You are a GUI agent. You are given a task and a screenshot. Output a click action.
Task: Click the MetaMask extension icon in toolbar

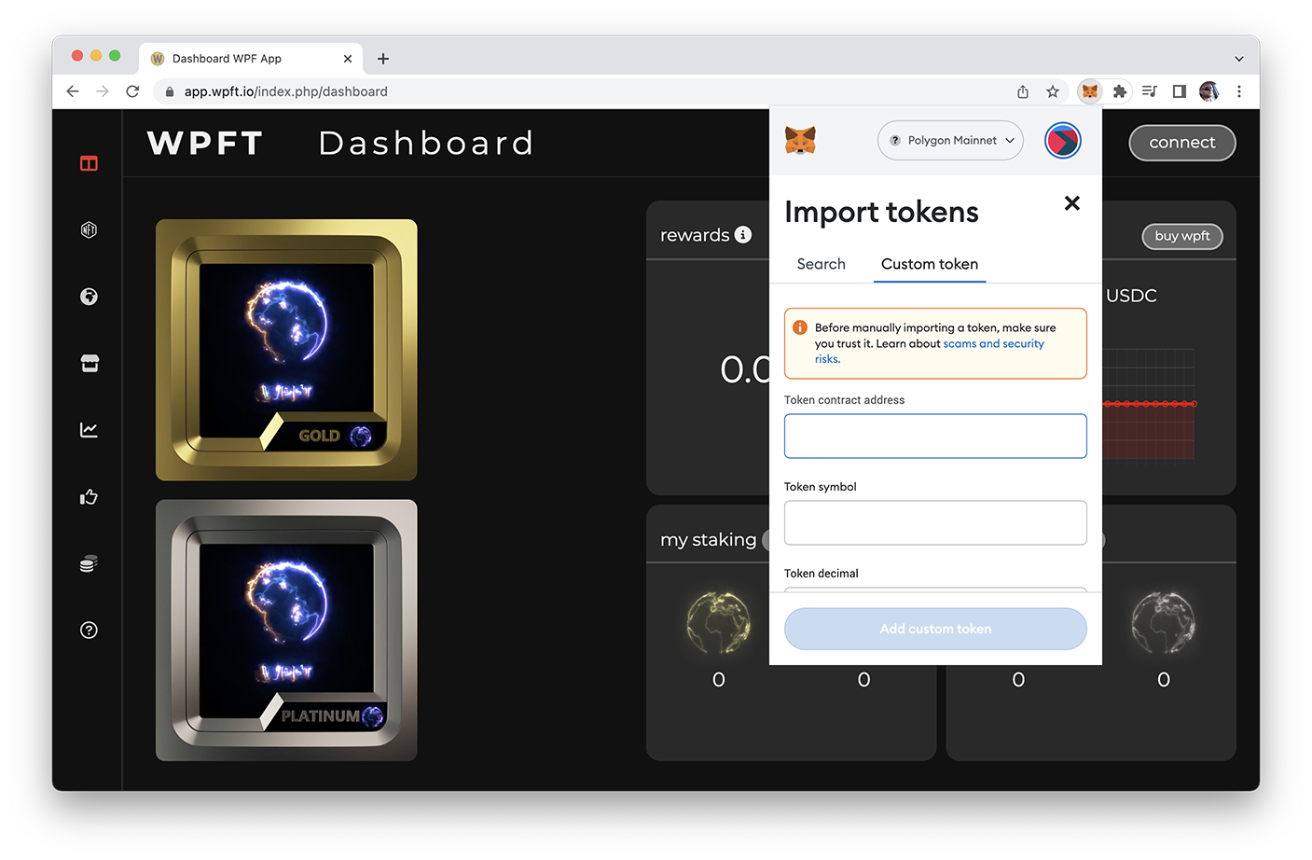pos(1089,91)
